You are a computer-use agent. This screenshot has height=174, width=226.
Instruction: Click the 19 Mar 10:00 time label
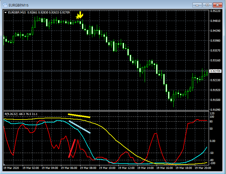point(107,168)
